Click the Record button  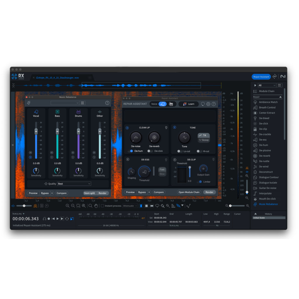coord(49,218)
